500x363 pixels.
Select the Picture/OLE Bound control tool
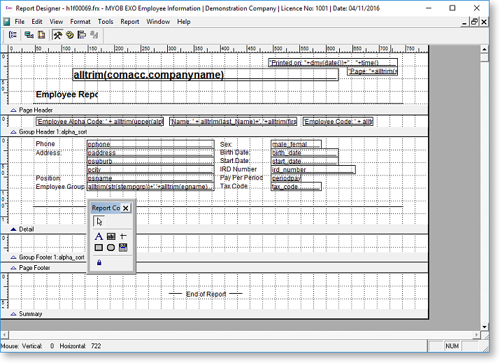click(122, 248)
